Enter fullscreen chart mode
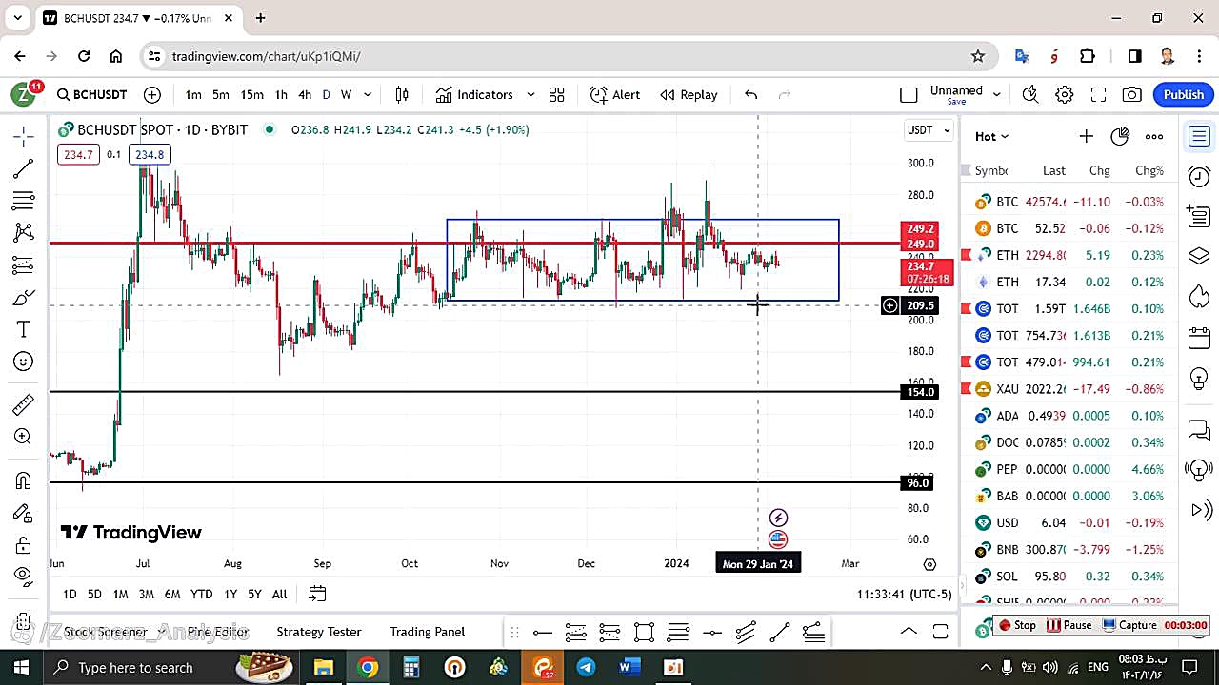Image resolution: width=1219 pixels, height=685 pixels. [1098, 94]
